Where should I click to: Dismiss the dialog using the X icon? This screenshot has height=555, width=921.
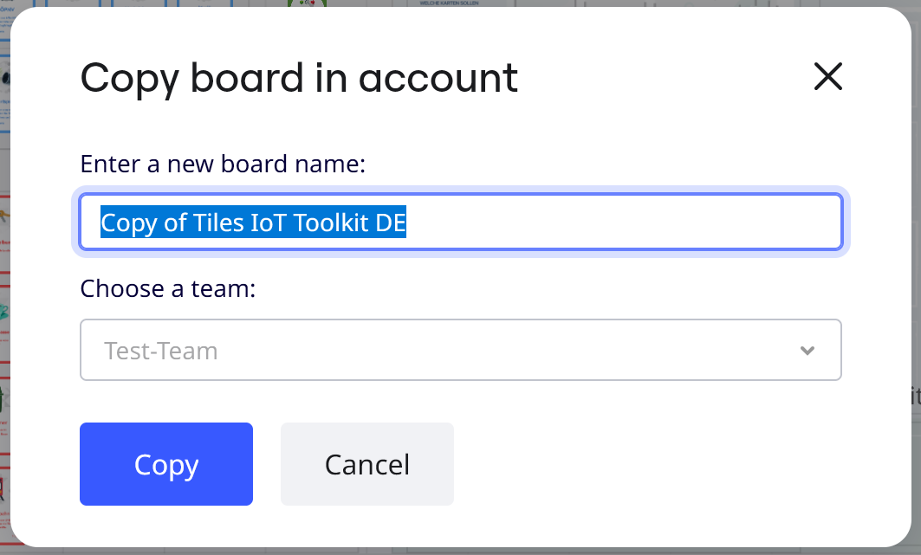[827, 77]
